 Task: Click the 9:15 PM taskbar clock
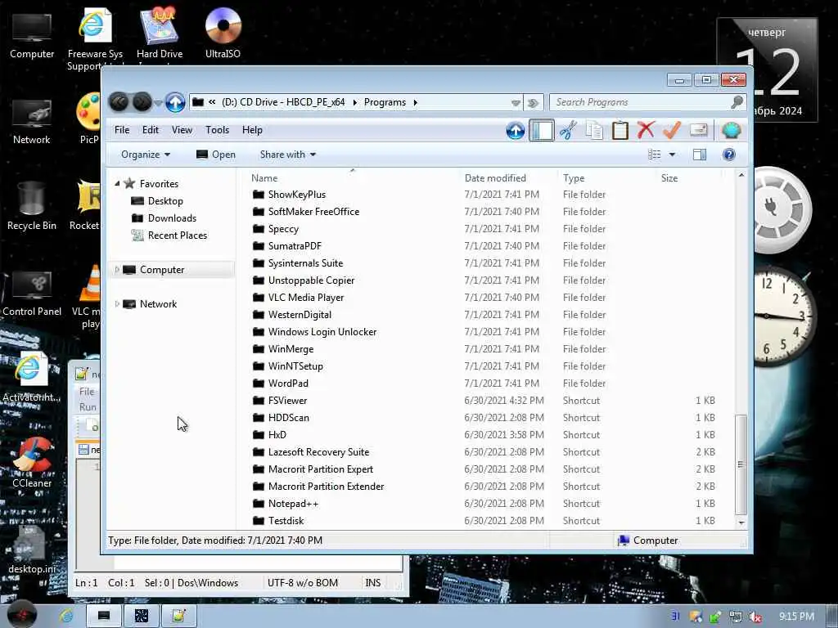click(x=796, y=617)
